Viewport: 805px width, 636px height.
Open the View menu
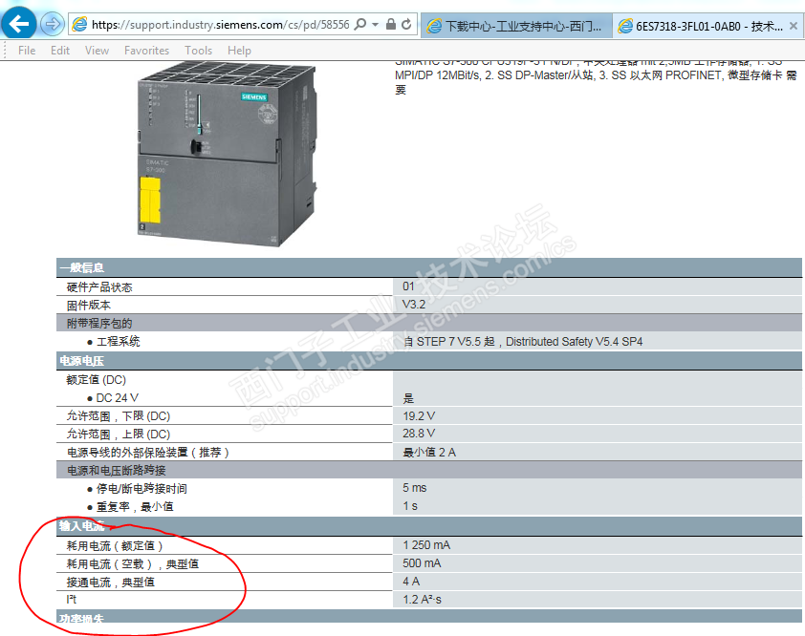tap(97, 51)
